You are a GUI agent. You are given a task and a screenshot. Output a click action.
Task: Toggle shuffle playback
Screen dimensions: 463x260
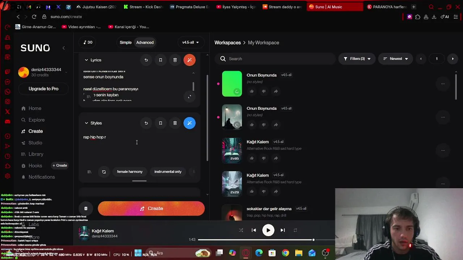coord(241,230)
